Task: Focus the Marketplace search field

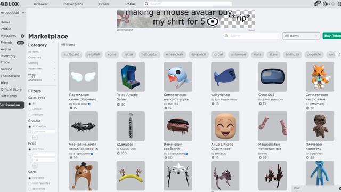Action: 251,36
